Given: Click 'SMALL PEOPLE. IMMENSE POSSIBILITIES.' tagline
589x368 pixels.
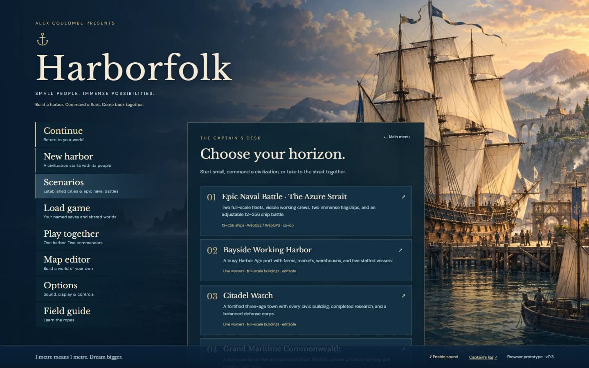Looking at the screenshot, I should pyautogui.click(x=95, y=94).
